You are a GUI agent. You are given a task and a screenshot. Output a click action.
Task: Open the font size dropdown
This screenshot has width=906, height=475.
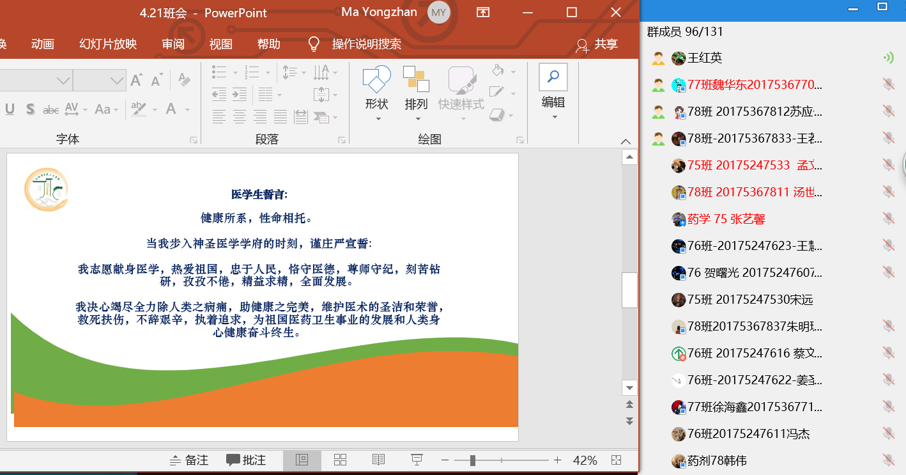pos(117,81)
